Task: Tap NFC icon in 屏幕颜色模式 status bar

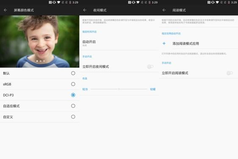Action: 50,2
